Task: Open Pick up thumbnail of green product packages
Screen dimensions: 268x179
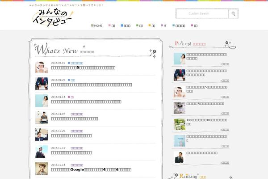Action: click(180, 124)
